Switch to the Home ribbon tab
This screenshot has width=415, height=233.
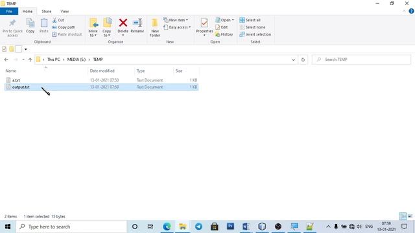tap(27, 12)
